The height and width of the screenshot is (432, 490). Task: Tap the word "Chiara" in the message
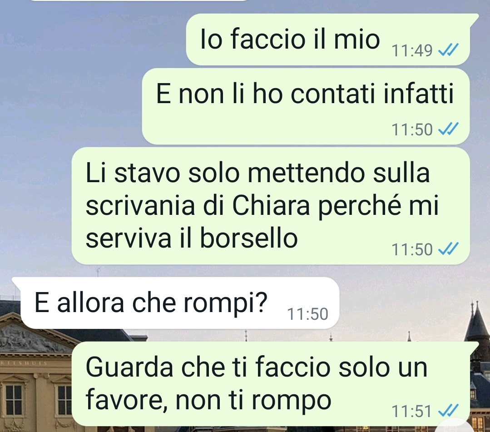[271, 206]
